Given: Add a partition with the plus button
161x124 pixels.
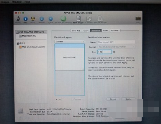Looking at the screenshot, I should pyautogui.click(x=56, y=99).
